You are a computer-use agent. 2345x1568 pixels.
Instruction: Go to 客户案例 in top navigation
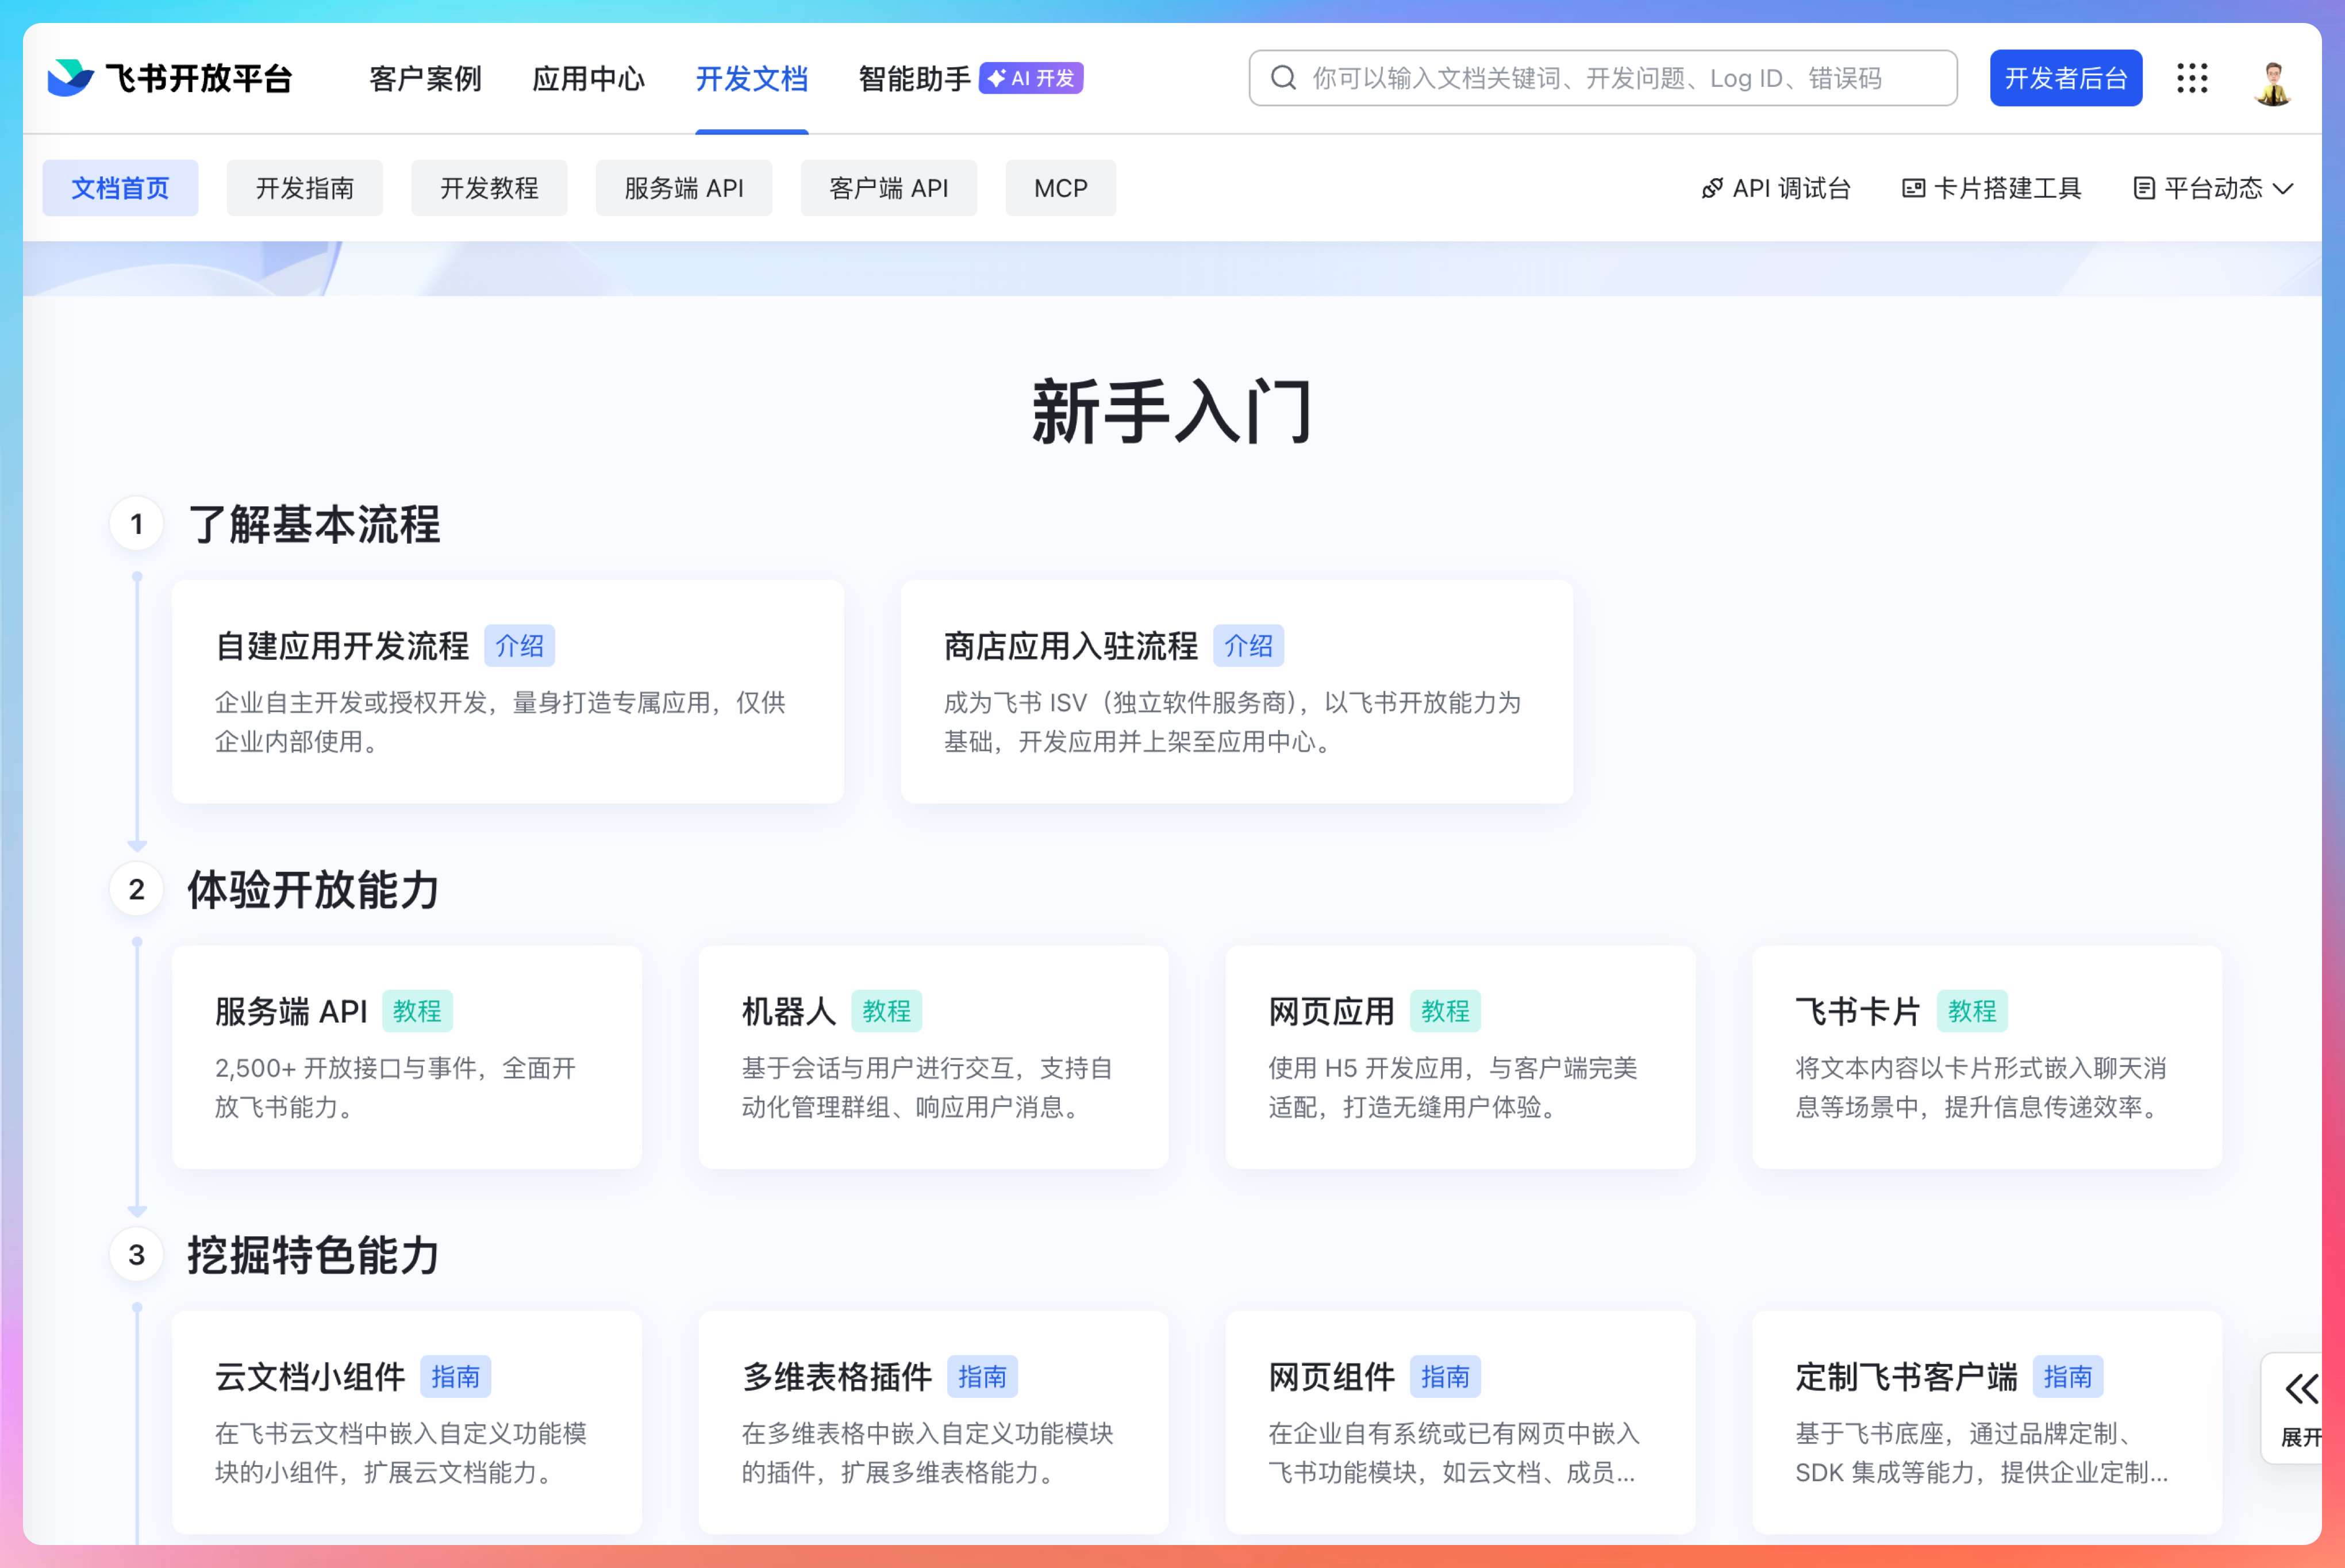click(x=425, y=78)
